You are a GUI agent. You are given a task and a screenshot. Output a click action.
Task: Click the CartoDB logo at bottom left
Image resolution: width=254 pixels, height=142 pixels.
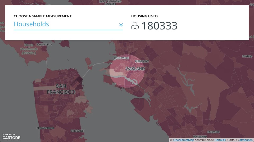click(11, 137)
